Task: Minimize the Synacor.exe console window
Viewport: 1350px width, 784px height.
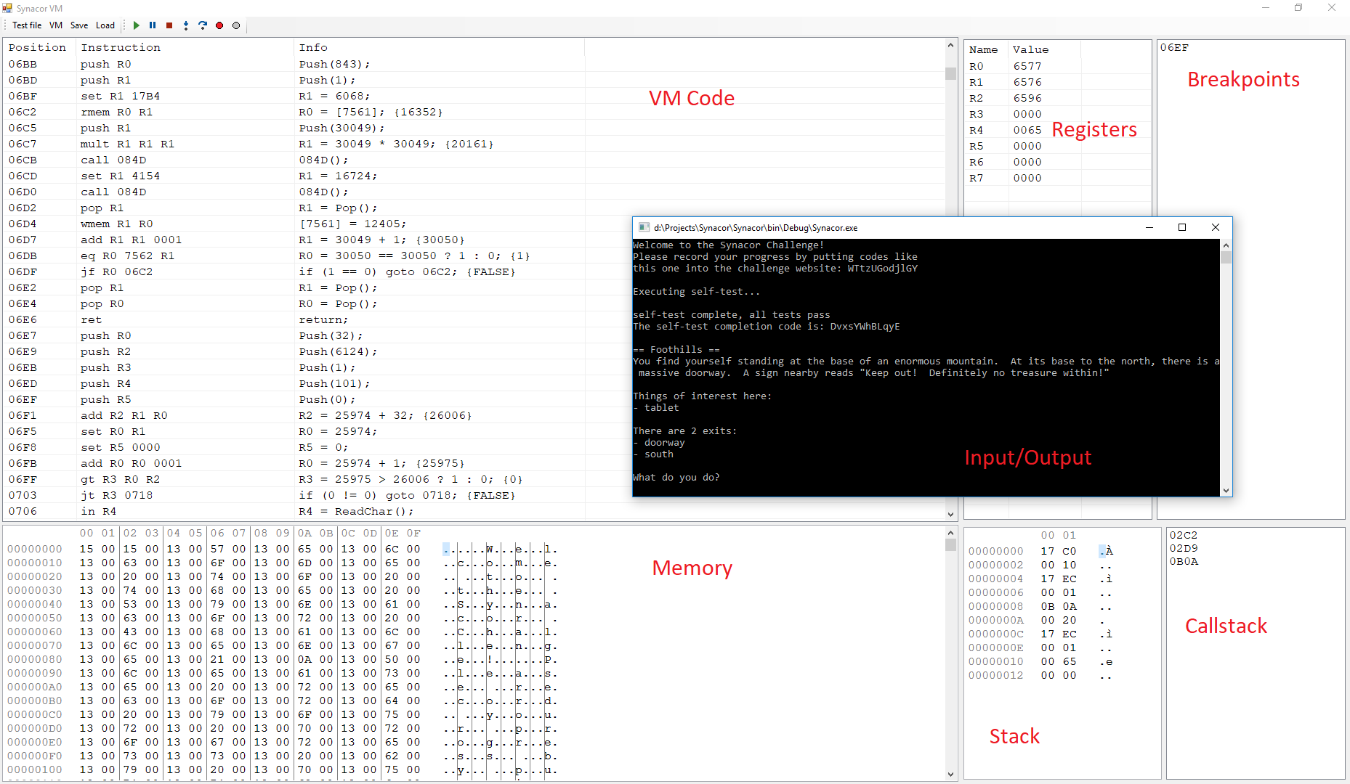Action: coord(1149,227)
